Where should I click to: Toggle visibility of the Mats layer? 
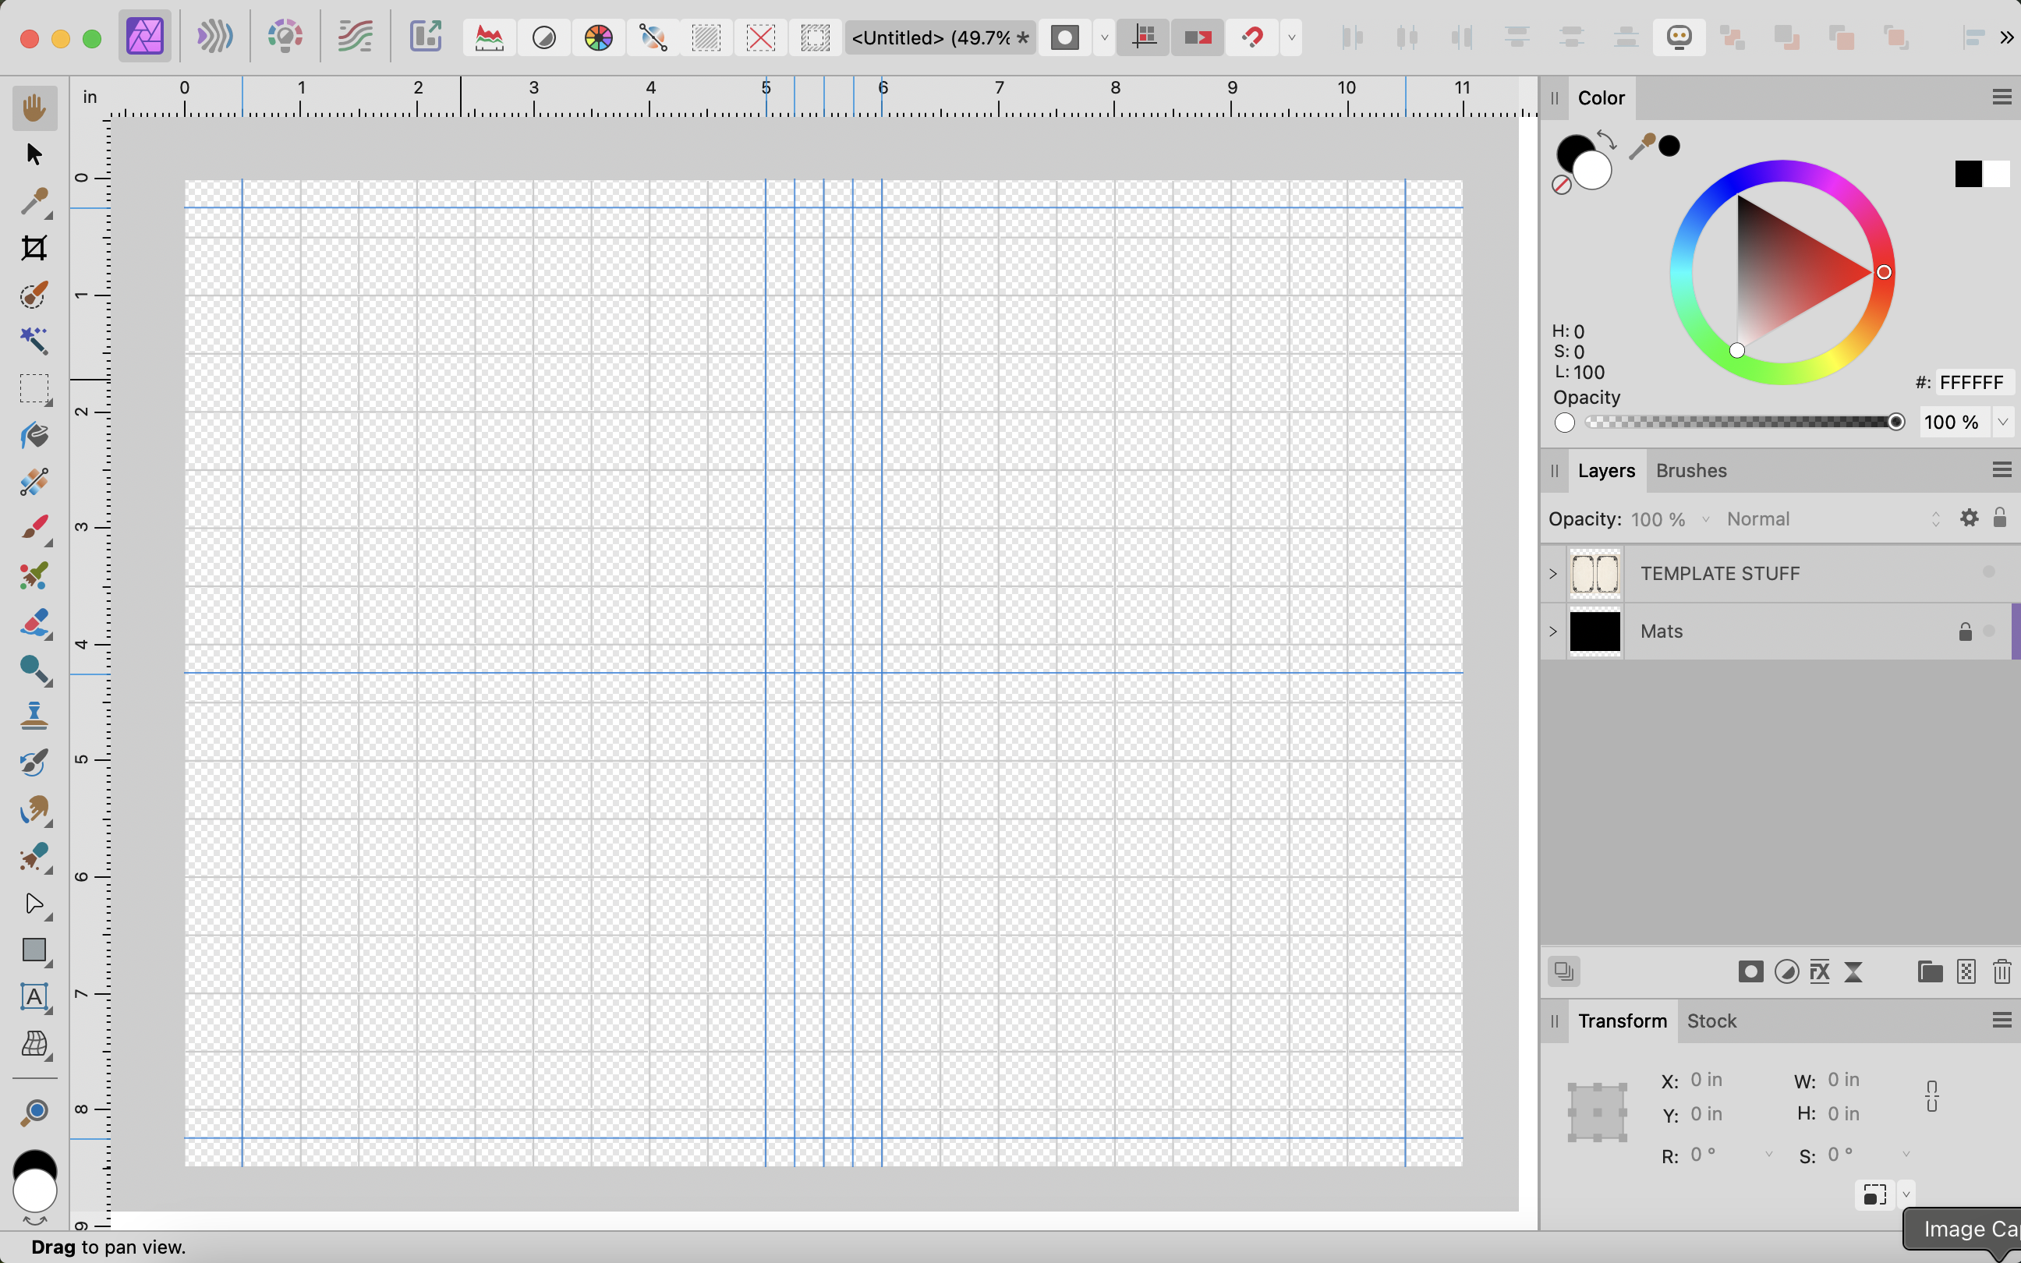(1988, 631)
